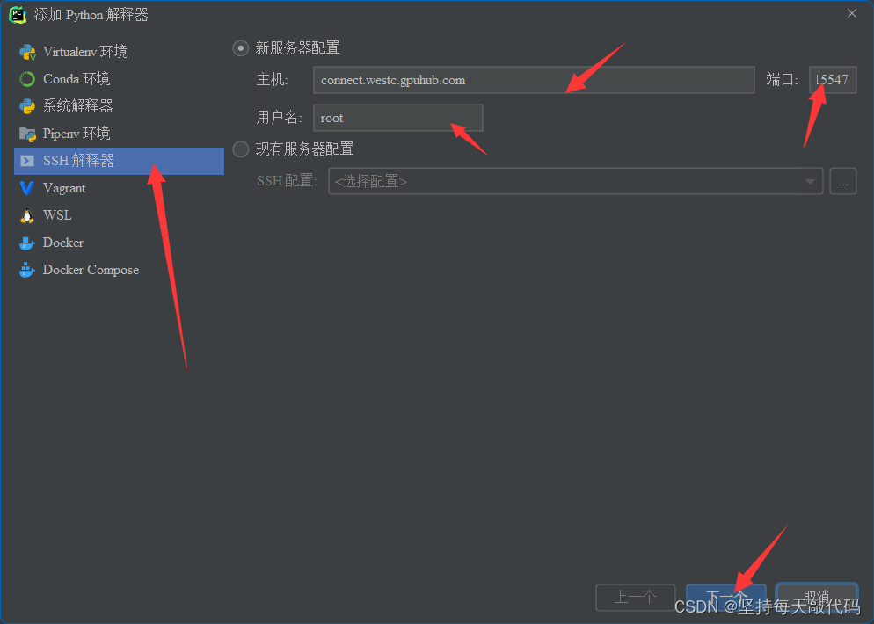
Task: Click the Next button at bottom
Action: pyautogui.click(x=725, y=598)
